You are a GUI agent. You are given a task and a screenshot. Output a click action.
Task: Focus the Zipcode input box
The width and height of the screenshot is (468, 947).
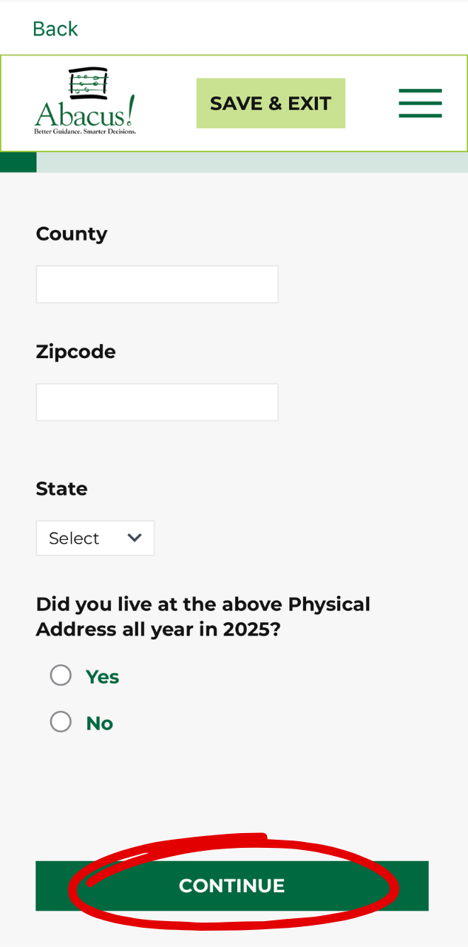pyautogui.click(x=157, y=402)
